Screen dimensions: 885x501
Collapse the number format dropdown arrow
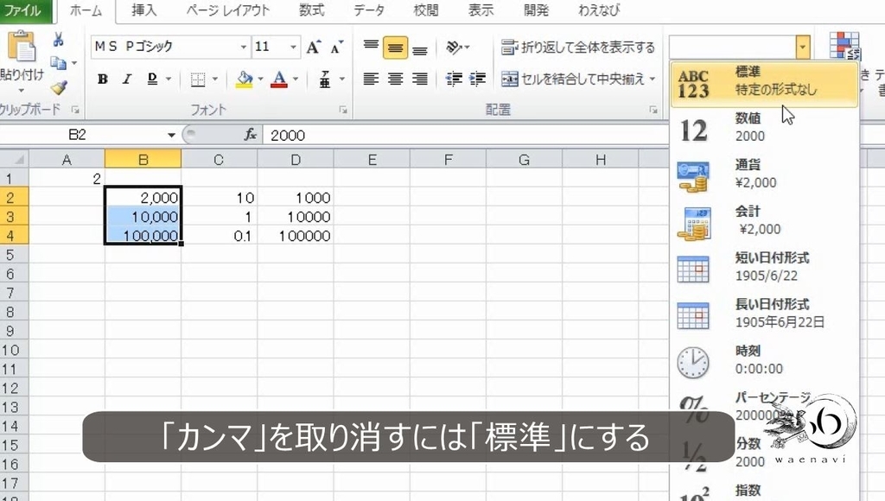(803, 48)
